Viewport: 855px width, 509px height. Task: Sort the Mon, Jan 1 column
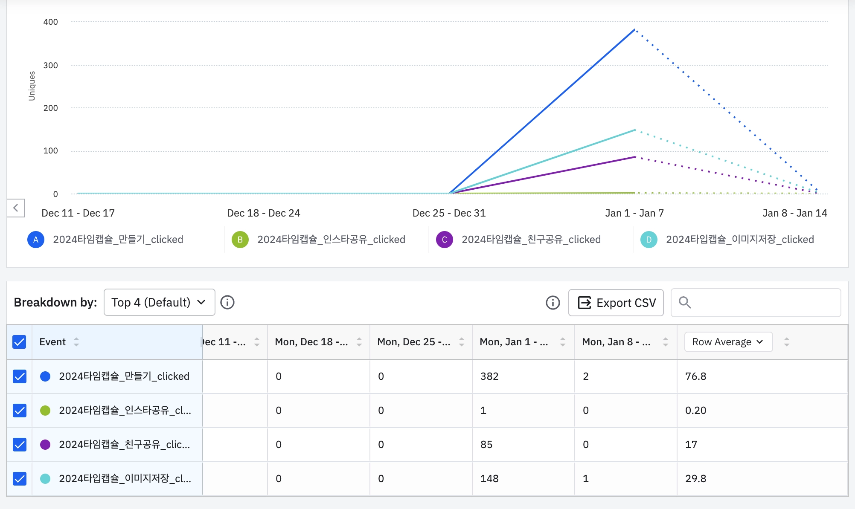pyautogui.click(x=563, y=342)
